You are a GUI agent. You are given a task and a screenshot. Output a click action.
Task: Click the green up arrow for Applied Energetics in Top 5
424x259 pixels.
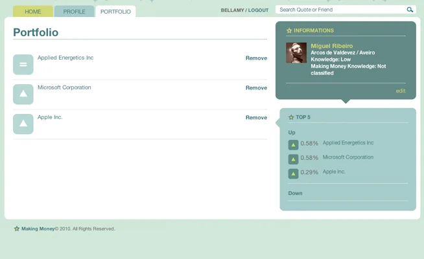pos(294,145)
